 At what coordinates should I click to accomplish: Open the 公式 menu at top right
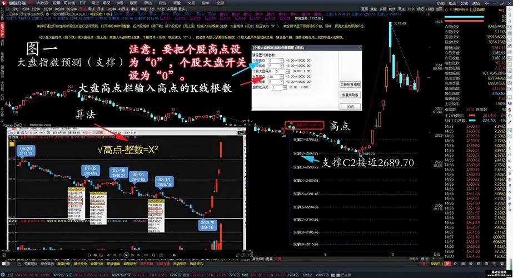(455, 3)
